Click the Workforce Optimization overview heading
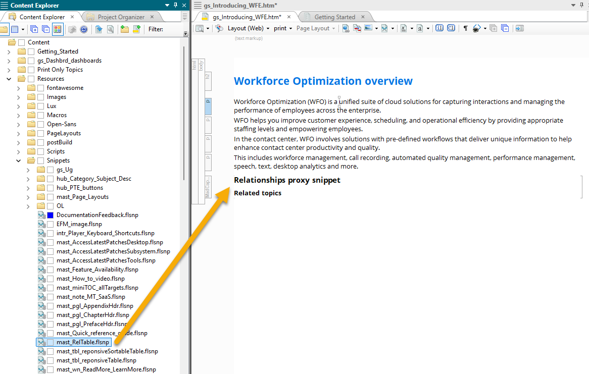Image resolution: width=589 pixels, height=374 pixels. point(323,81)
